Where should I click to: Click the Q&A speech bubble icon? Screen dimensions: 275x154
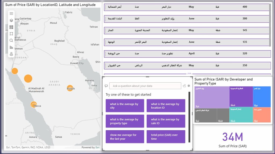pos(106,86)
